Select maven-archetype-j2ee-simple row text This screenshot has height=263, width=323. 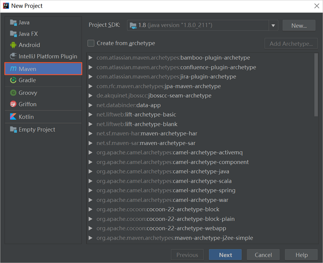tap(175, 238)
